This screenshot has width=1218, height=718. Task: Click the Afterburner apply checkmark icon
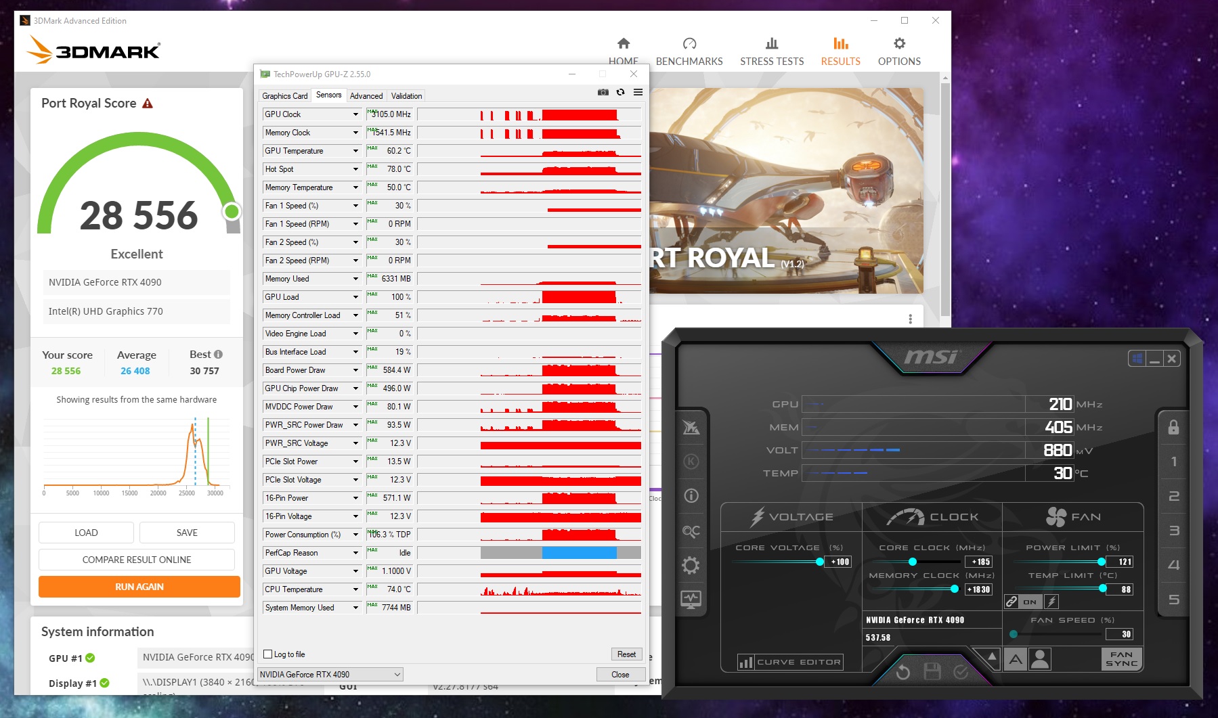961,671
